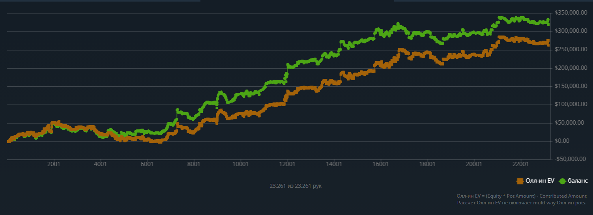Select the 16001 hand tick label
This screenshot has width=593, height=215.
point(380,164)
